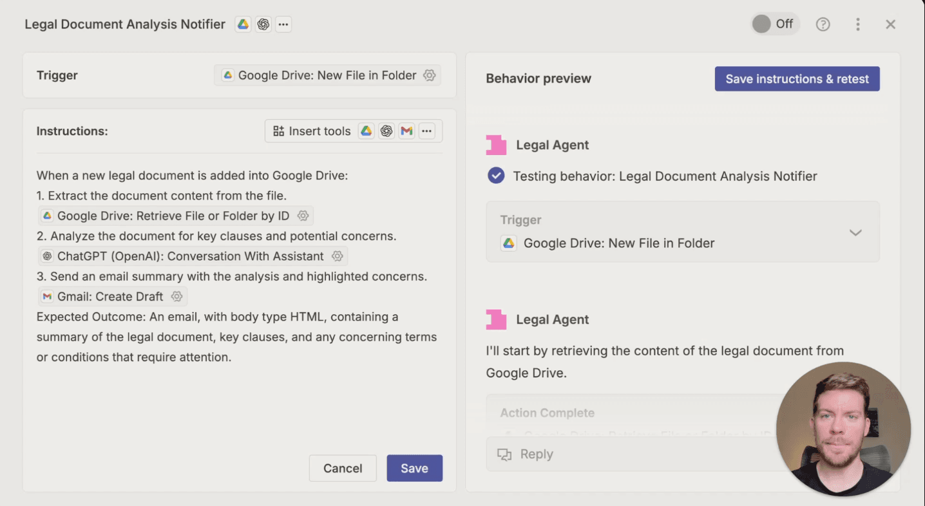Click gear icon for ChatGPT Conversation With Assistant
This screenshot has width=925, height=506.
[x=337, y=256]
